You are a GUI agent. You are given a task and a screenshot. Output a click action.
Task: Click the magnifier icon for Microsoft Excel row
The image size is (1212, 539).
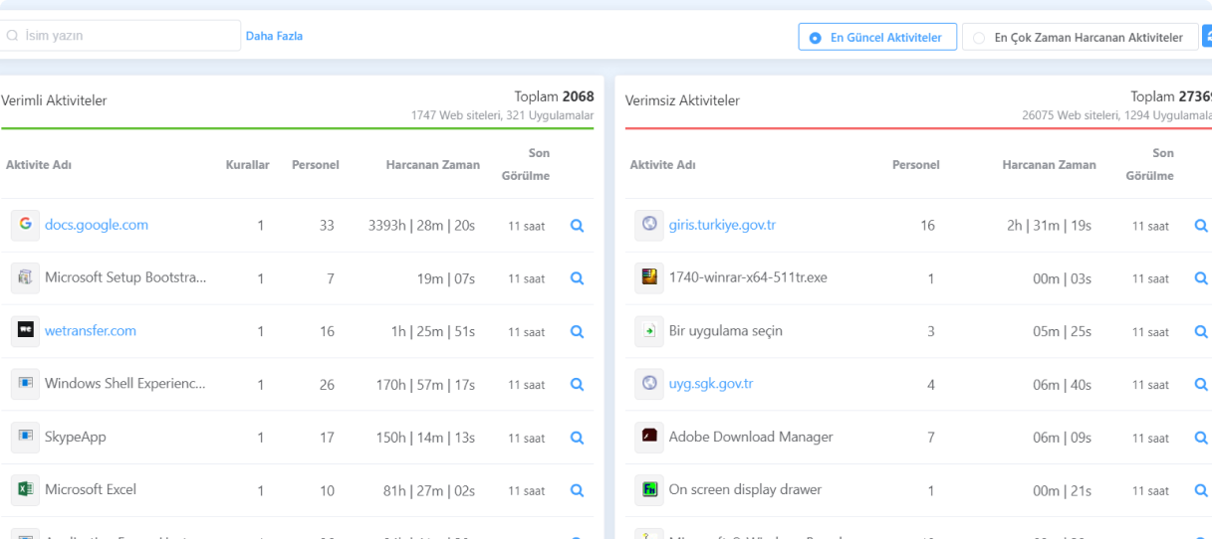[x=577, y=490]
